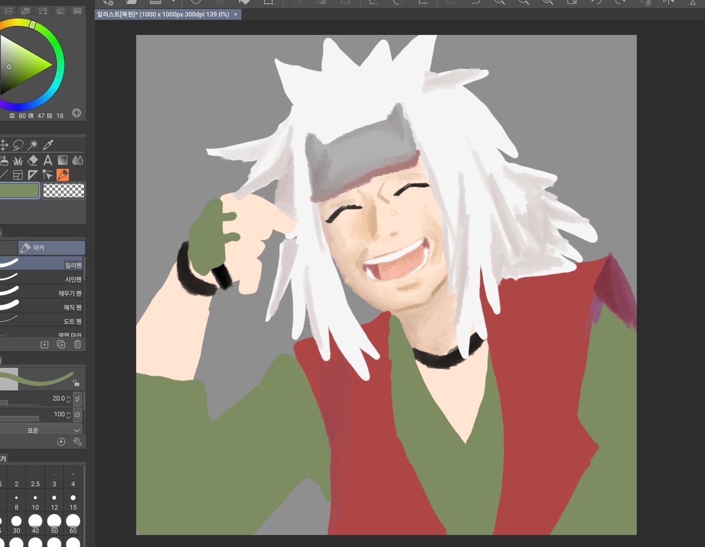Adjust the brush size 20.0 stepper arrows
Image resolution: width=705 pixels, height=547 pixels.
click(68, 399)
